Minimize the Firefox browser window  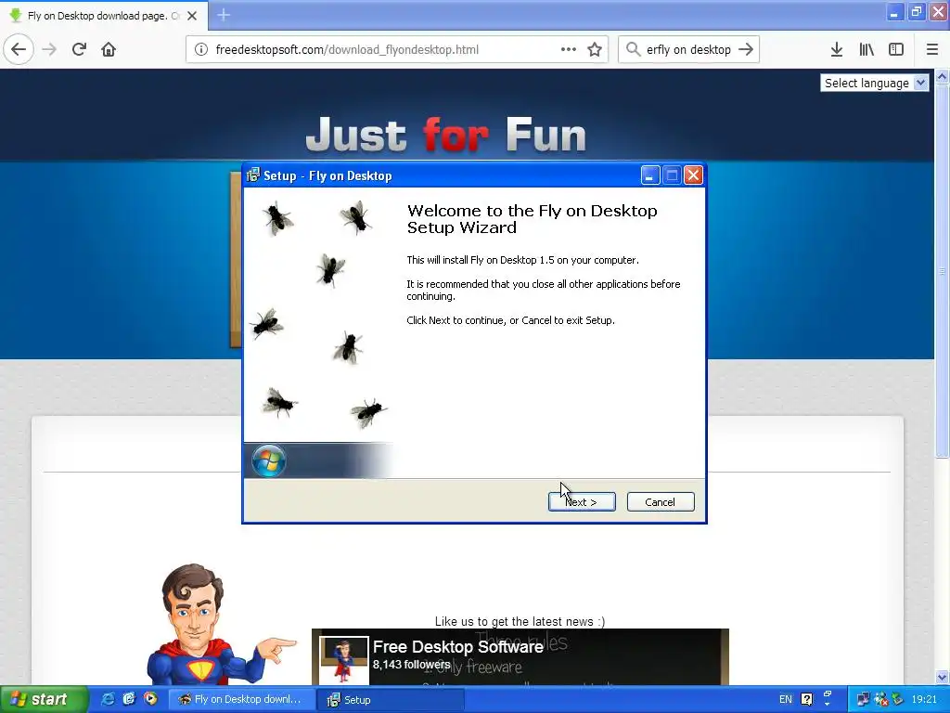(x=894, y=12)
